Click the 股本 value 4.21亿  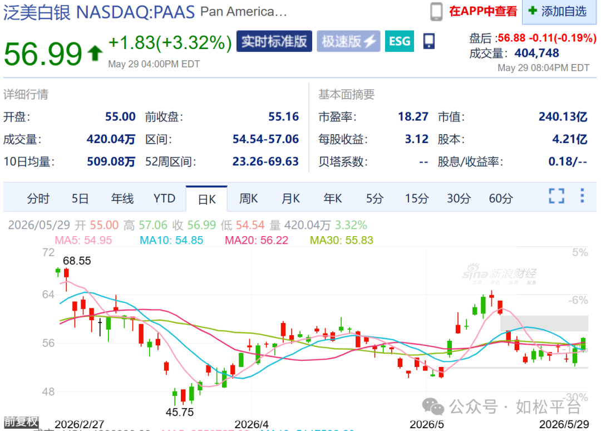pyautogui.click(x=570, y=139)
